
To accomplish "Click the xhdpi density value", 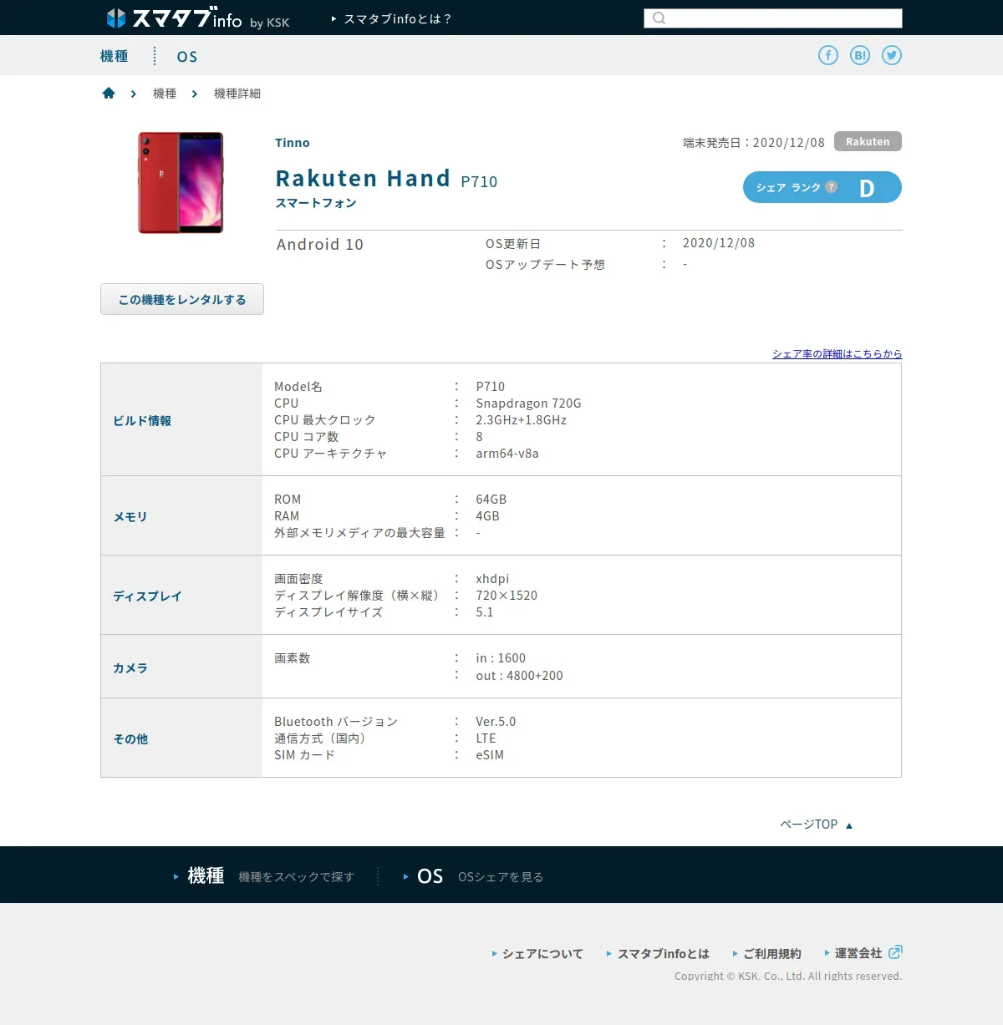I will point(492,579).
